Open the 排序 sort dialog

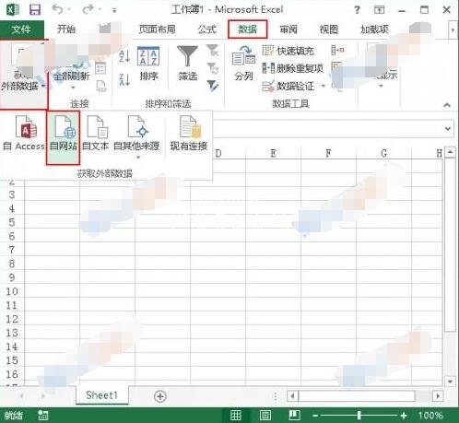pos(148,64)
